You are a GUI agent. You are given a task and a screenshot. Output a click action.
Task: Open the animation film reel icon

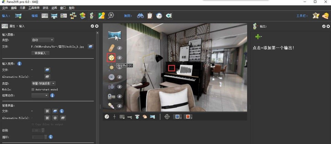pyautogui.click(x=111, y=16)
